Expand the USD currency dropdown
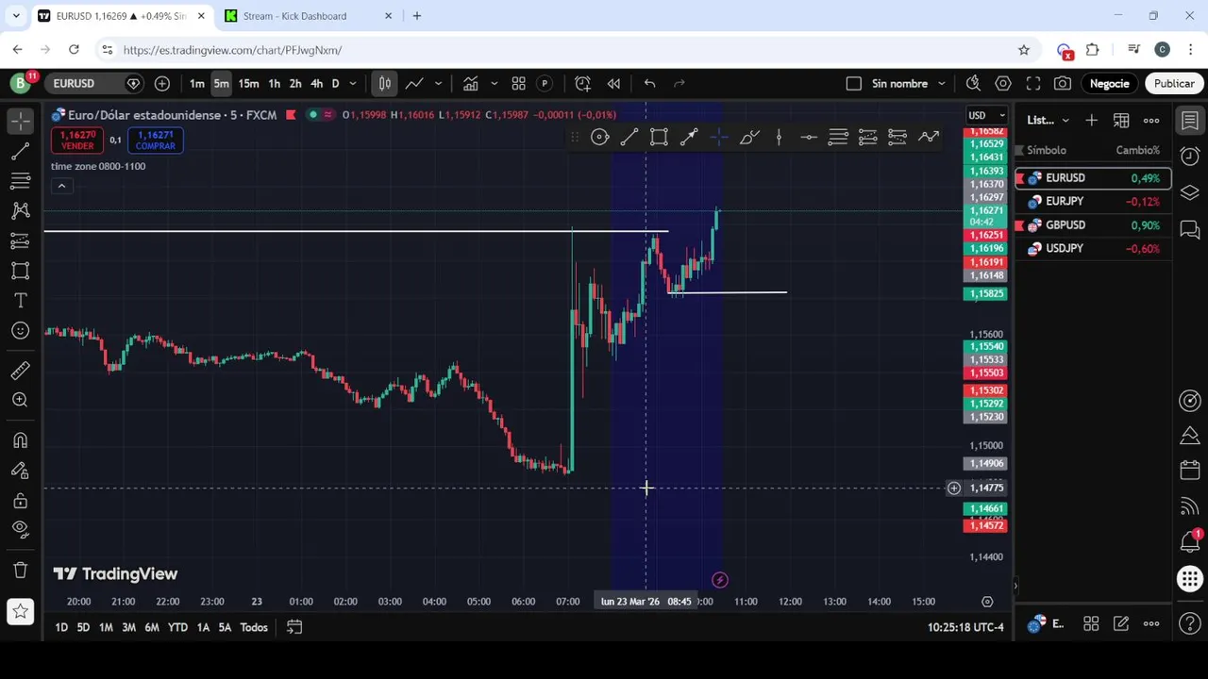This screenshot has height=679, width=1208. click(x=988, y=115)
